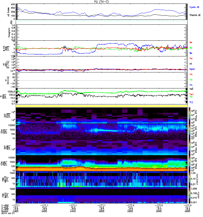Click the blue "Npot" legend label
Viewport: 203px width, 217px height.
pyautogui.click(x=192, y=69)
